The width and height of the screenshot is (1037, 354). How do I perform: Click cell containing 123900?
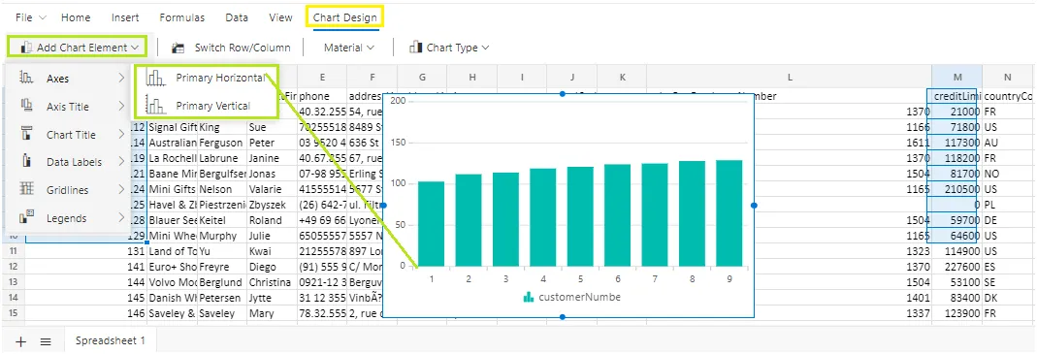tap(957, 313)
